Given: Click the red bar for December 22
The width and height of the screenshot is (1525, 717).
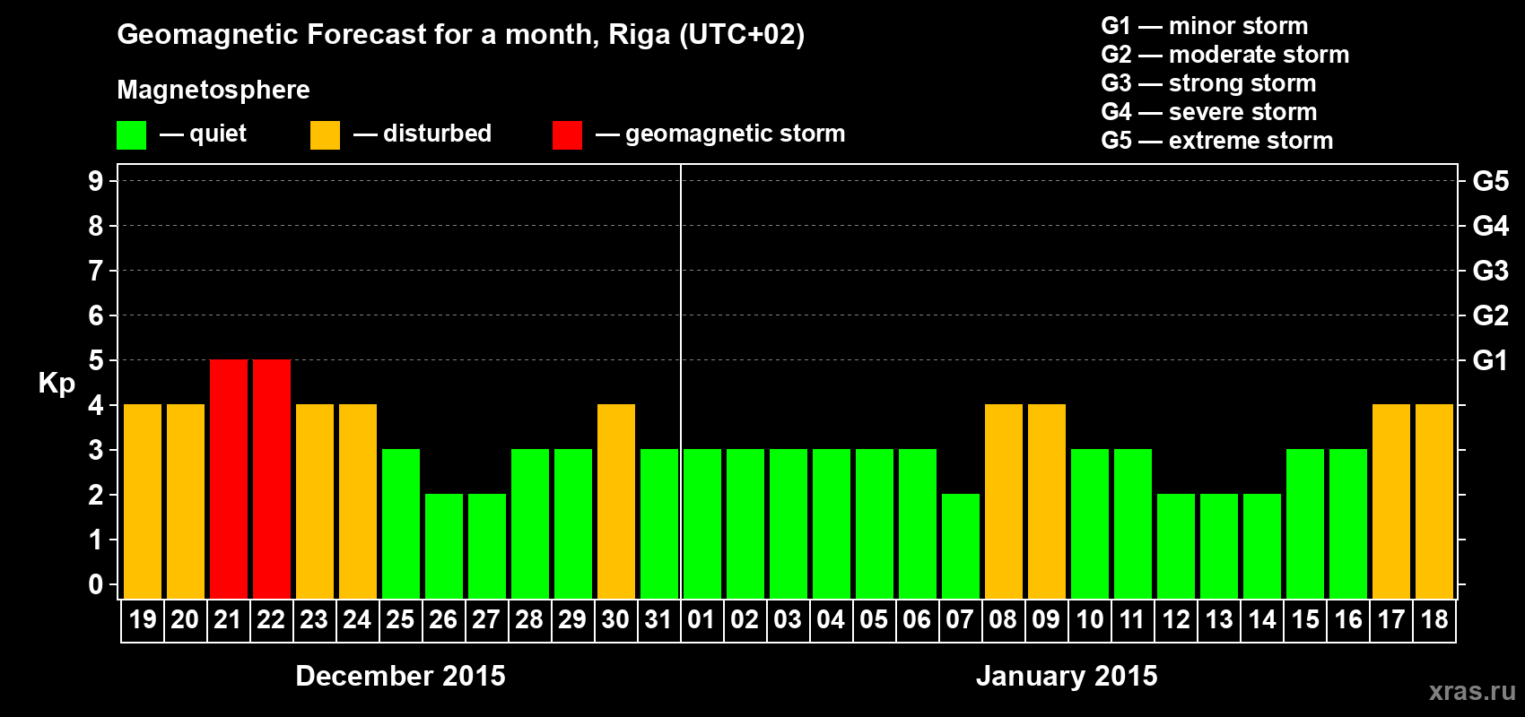Looking at the screenshot, I should (272, 479).
